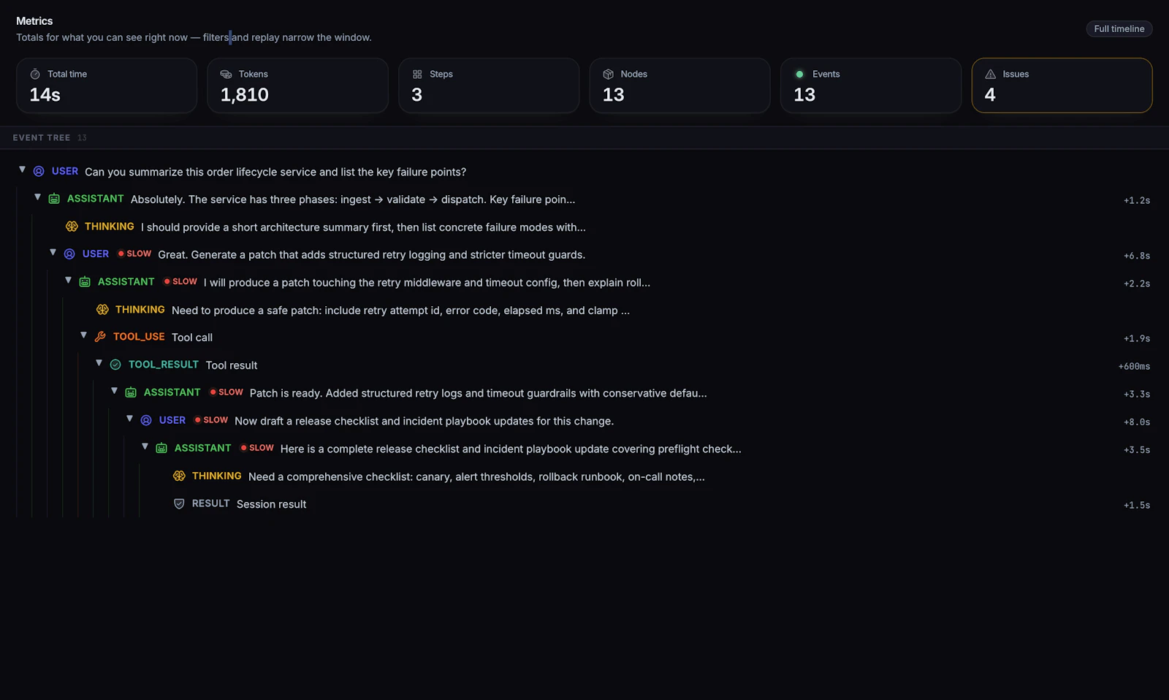Click the SLOW badge on the second USER row

click(134, 254)
